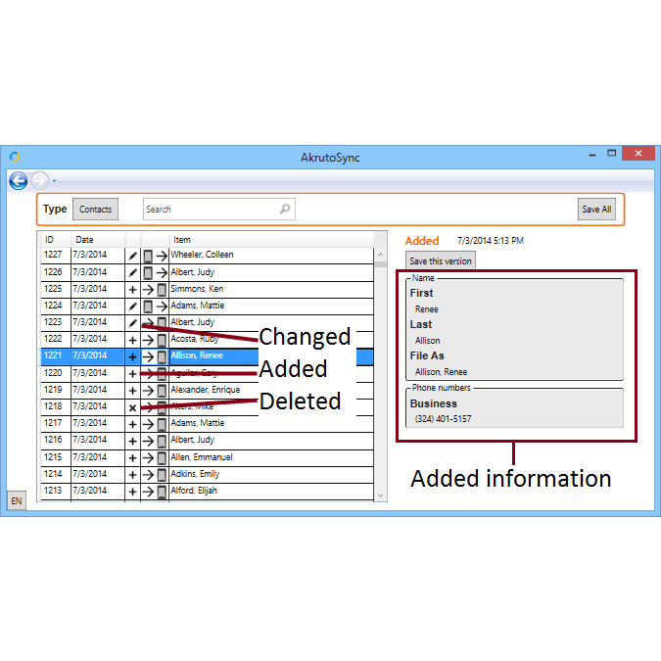Click the File As value Allison, Renee
This screenshot has width=661, height=661.
point(441,372)
